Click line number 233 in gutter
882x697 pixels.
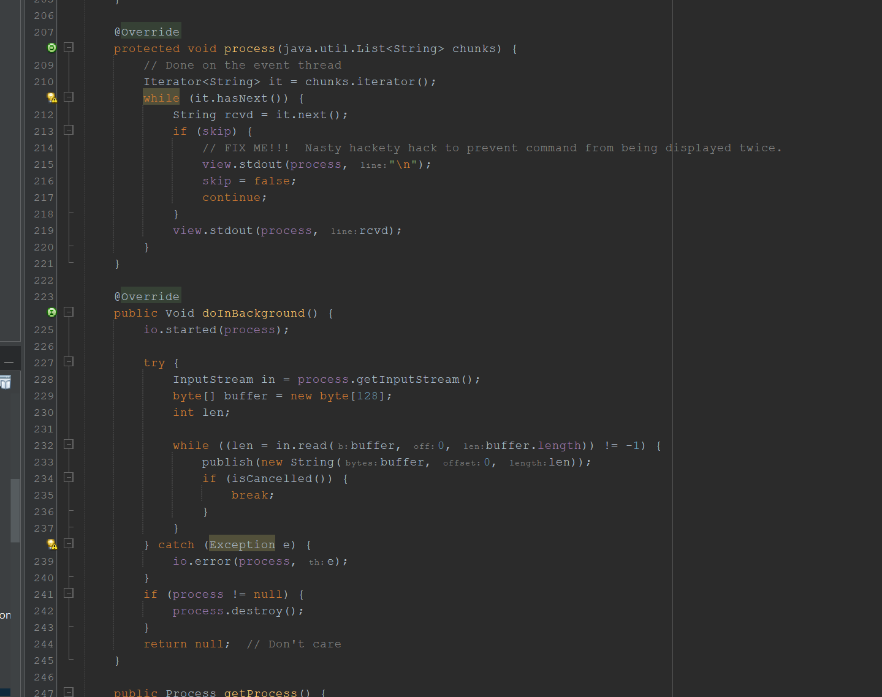click(x=44, y=462)
